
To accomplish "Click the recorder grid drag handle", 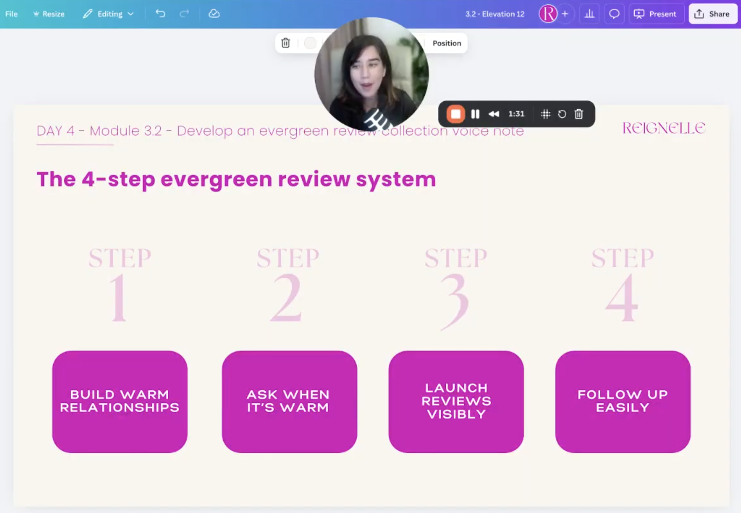I will 545,114.
